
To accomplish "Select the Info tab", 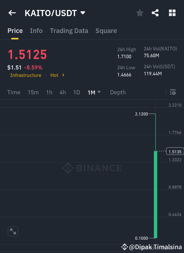I will point(36,31).
